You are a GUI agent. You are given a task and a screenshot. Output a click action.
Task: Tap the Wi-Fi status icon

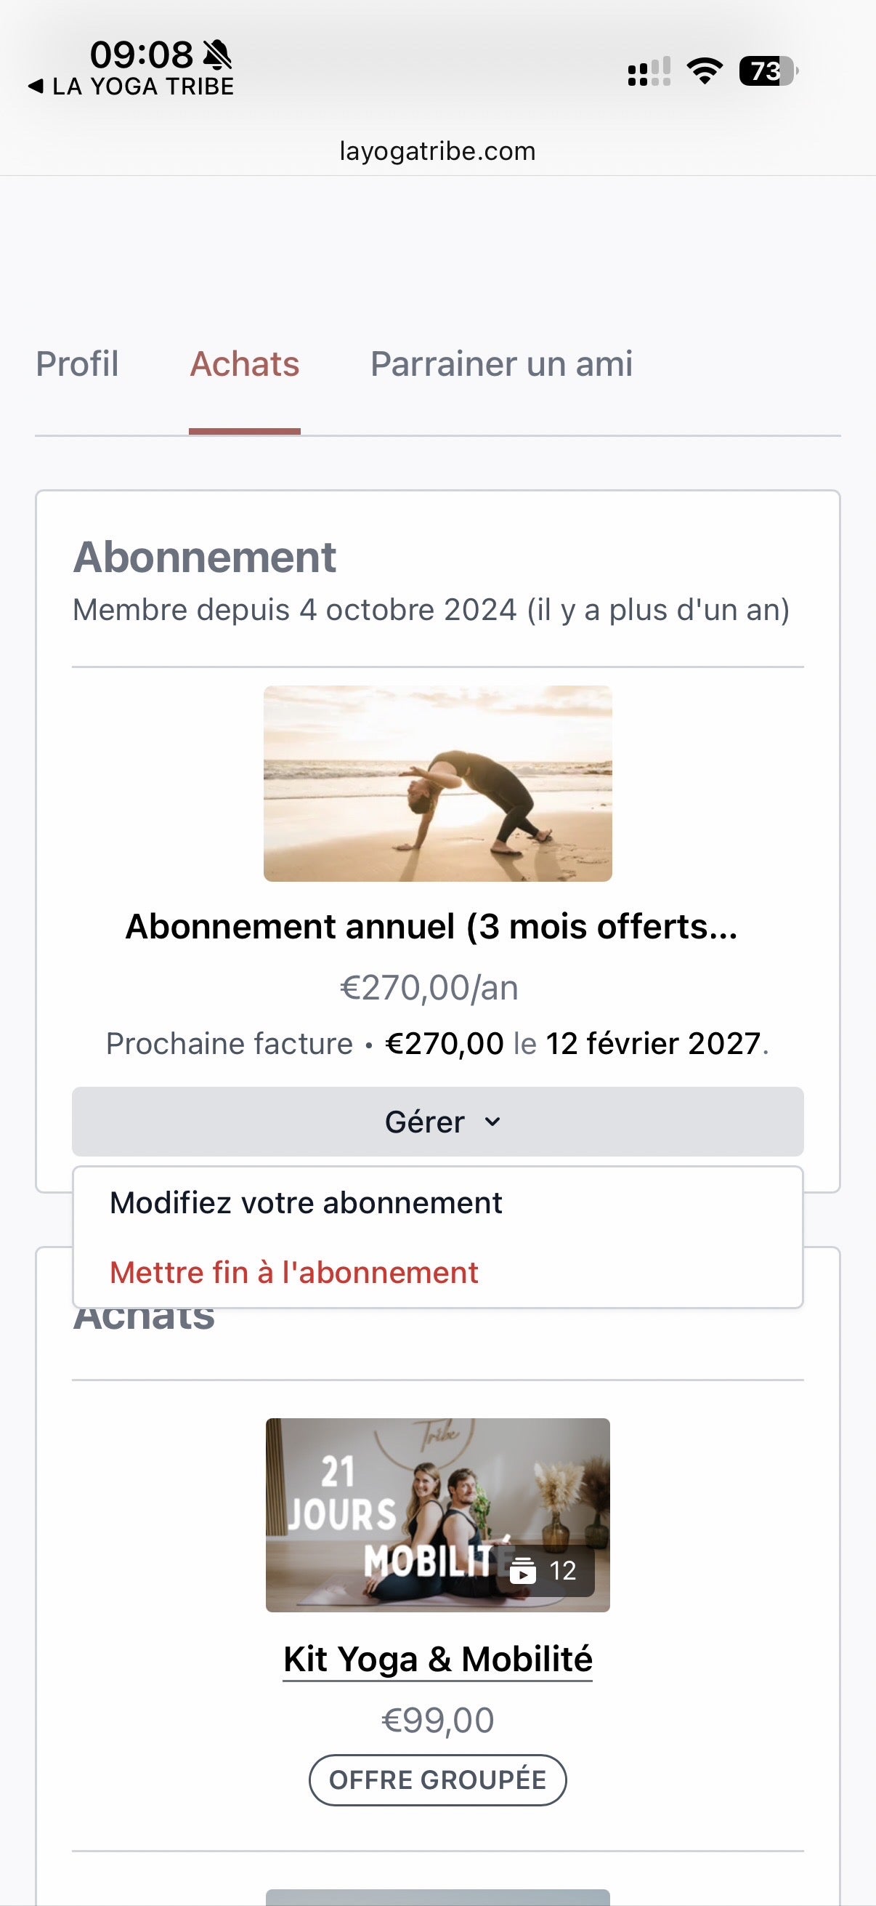click(x=705, y=71)
